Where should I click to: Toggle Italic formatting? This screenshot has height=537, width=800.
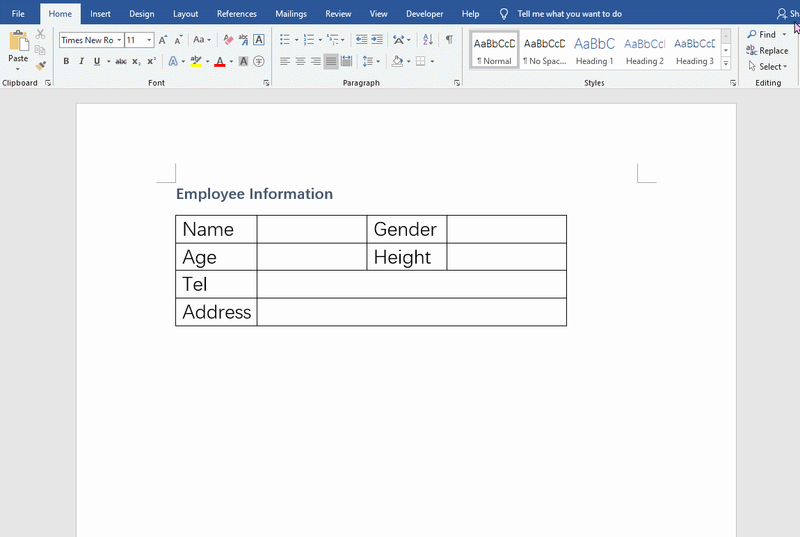tap(81, 62)
